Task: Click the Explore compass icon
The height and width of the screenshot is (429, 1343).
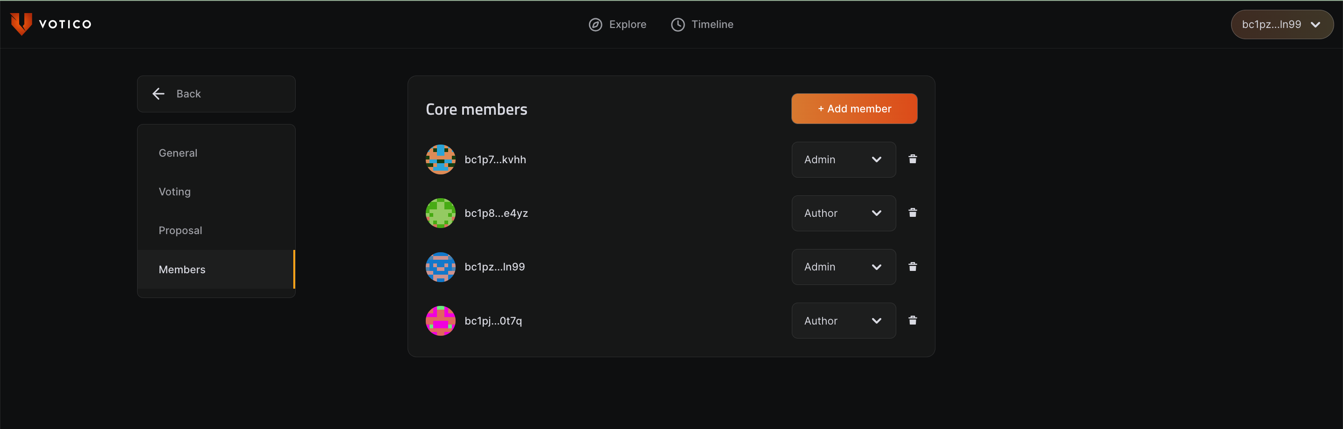Action: 595,25
